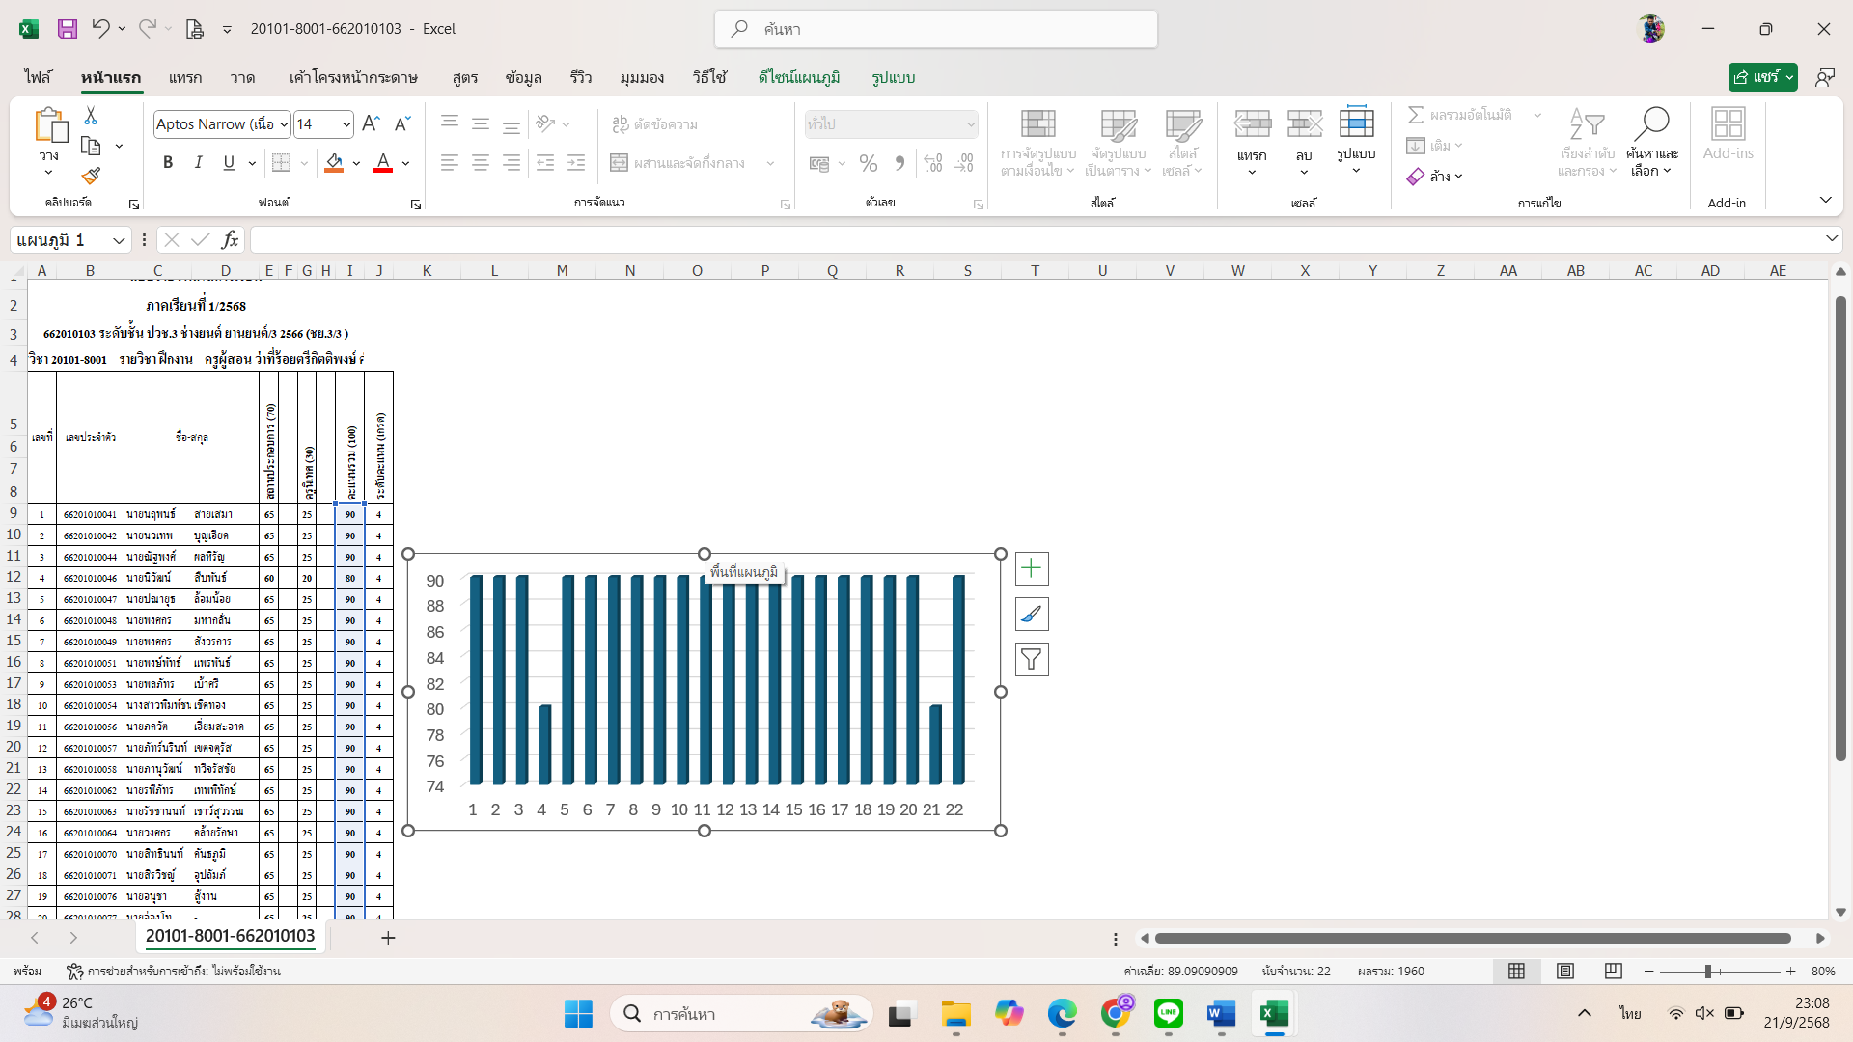Viewport: 1853px width, 1042px height.
Task: Click the แชร์ share button
Action: tap(1756, 77)
